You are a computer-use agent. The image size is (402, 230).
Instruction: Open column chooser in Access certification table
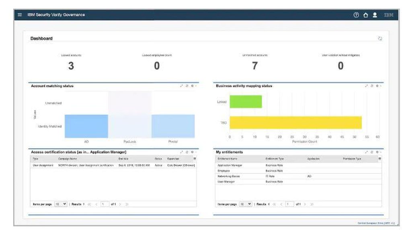pos(195,159)
